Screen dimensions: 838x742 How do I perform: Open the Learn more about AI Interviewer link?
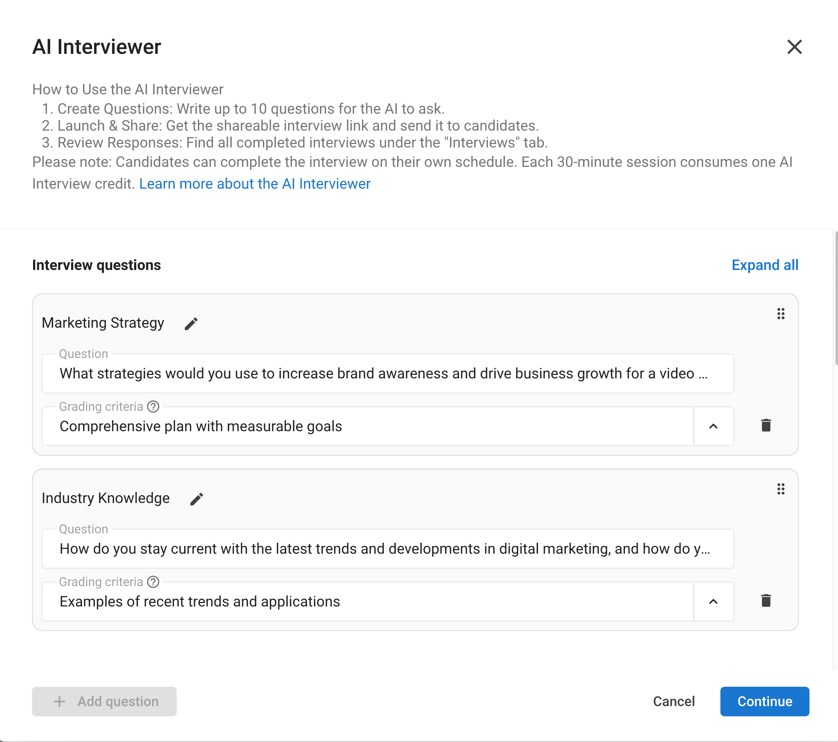click(255, 184)
